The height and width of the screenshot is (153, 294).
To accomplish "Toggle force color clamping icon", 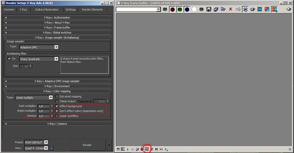I will pyautogui.click(x=123, y=149).
